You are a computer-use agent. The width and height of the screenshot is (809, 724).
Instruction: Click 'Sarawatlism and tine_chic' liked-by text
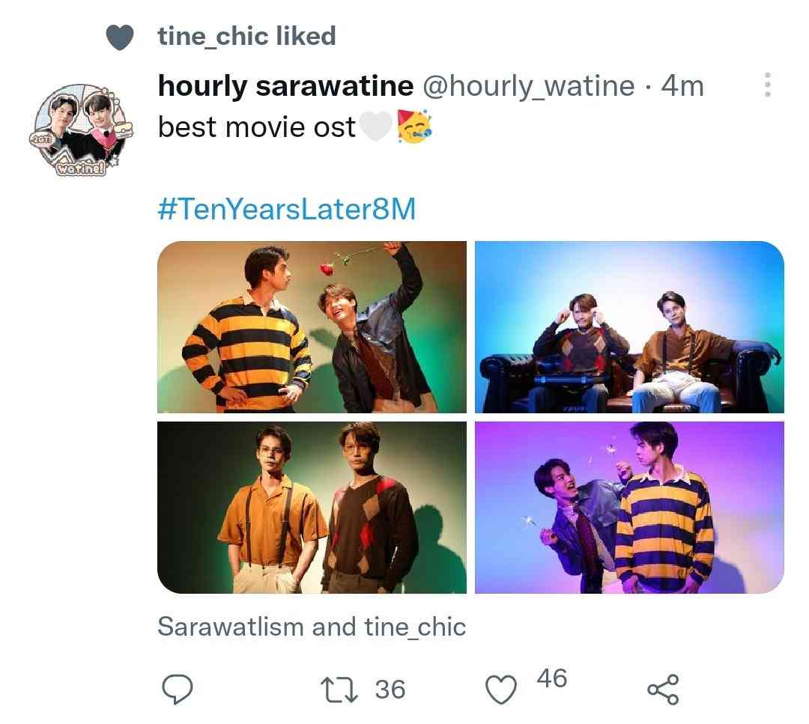312,627
